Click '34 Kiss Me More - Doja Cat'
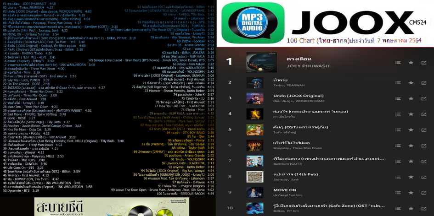 coord(27,130)
